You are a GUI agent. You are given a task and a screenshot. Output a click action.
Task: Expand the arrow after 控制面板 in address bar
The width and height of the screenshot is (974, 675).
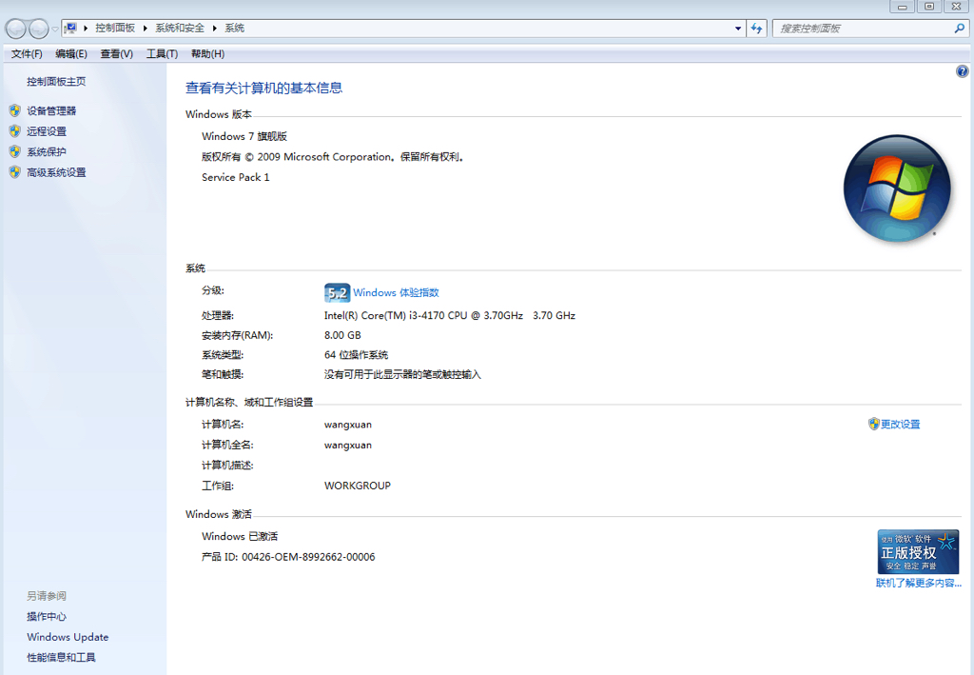click(146, 28)
